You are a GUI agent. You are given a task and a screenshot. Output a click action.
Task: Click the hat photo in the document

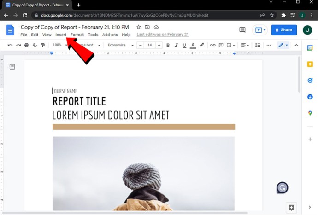tap(143, 174)
